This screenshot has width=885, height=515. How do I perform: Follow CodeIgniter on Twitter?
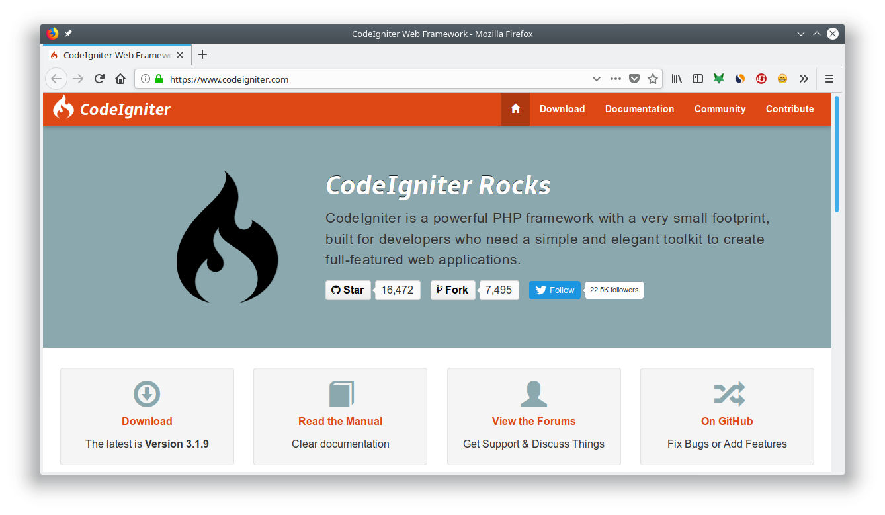[554, 290]
